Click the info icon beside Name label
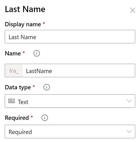Screen dimensions: 140x142 pos(37,53)
